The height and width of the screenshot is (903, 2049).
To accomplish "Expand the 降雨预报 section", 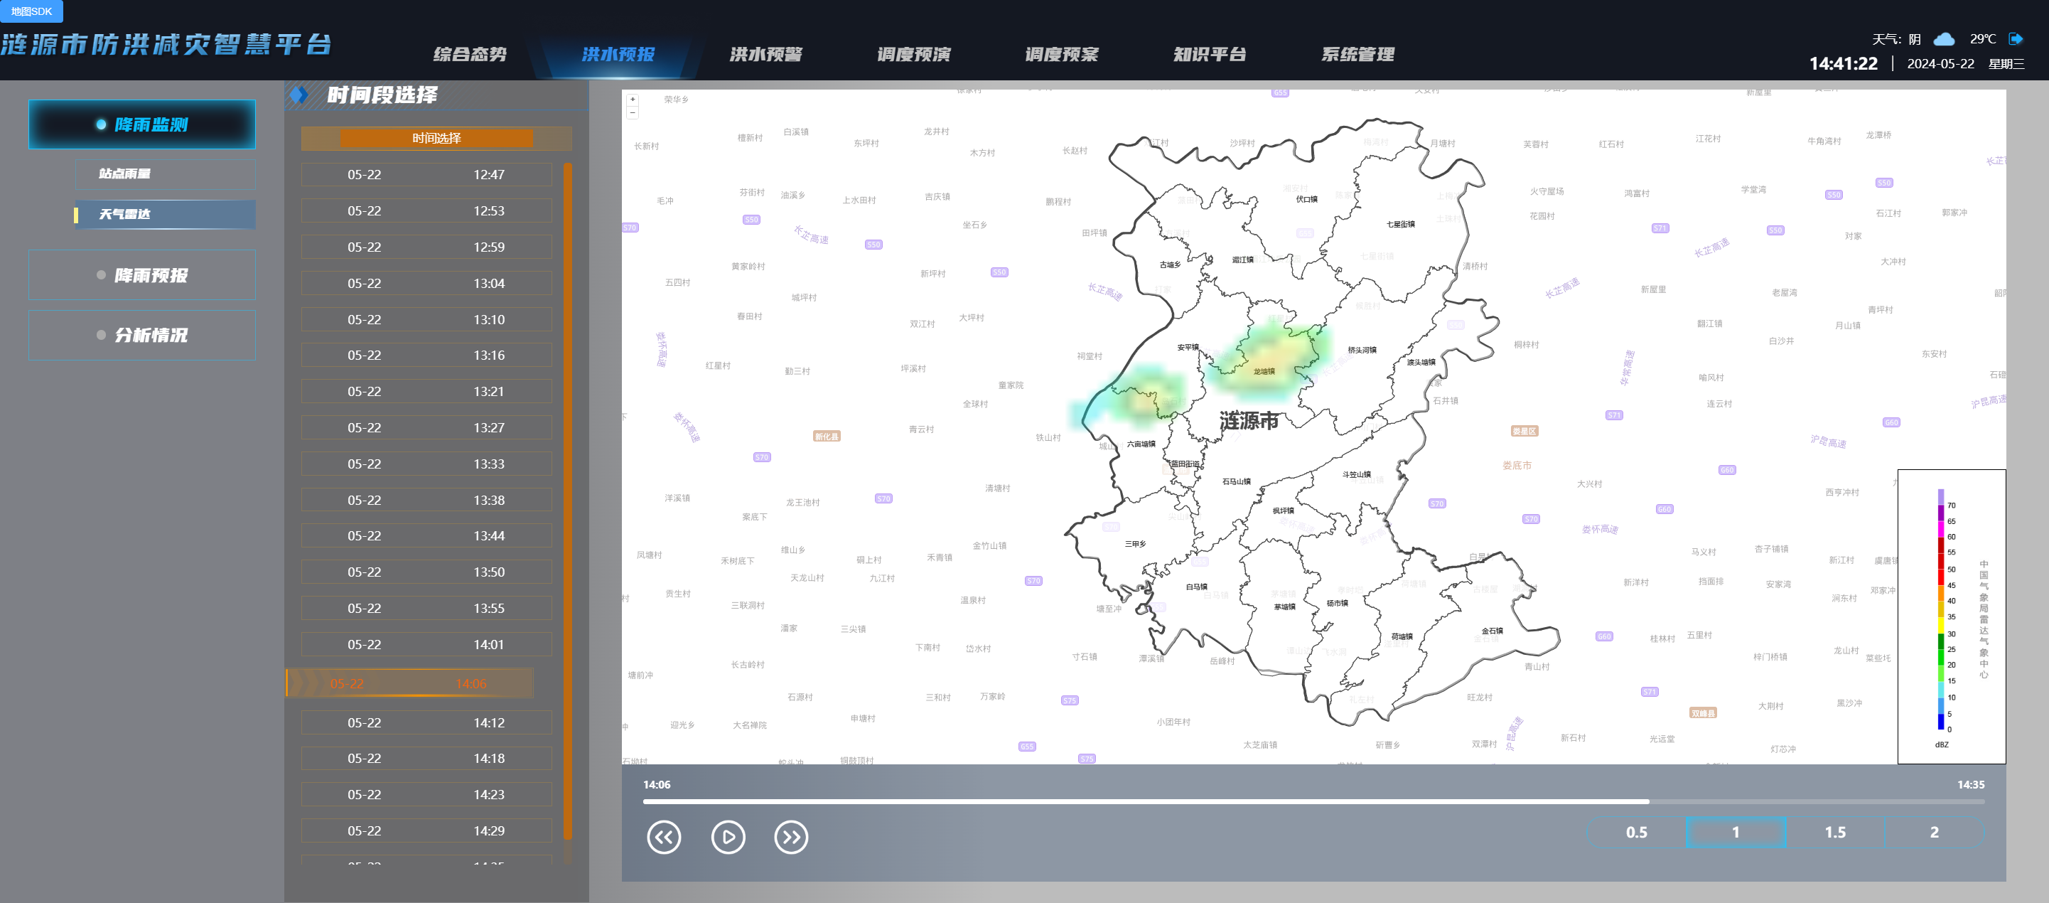I will click(x=142, y=275).
